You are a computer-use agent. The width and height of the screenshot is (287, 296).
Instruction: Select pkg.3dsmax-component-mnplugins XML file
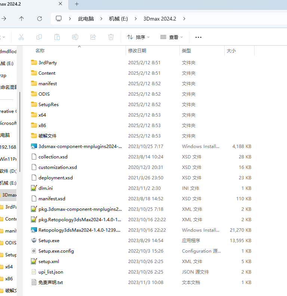pos(76,209)
